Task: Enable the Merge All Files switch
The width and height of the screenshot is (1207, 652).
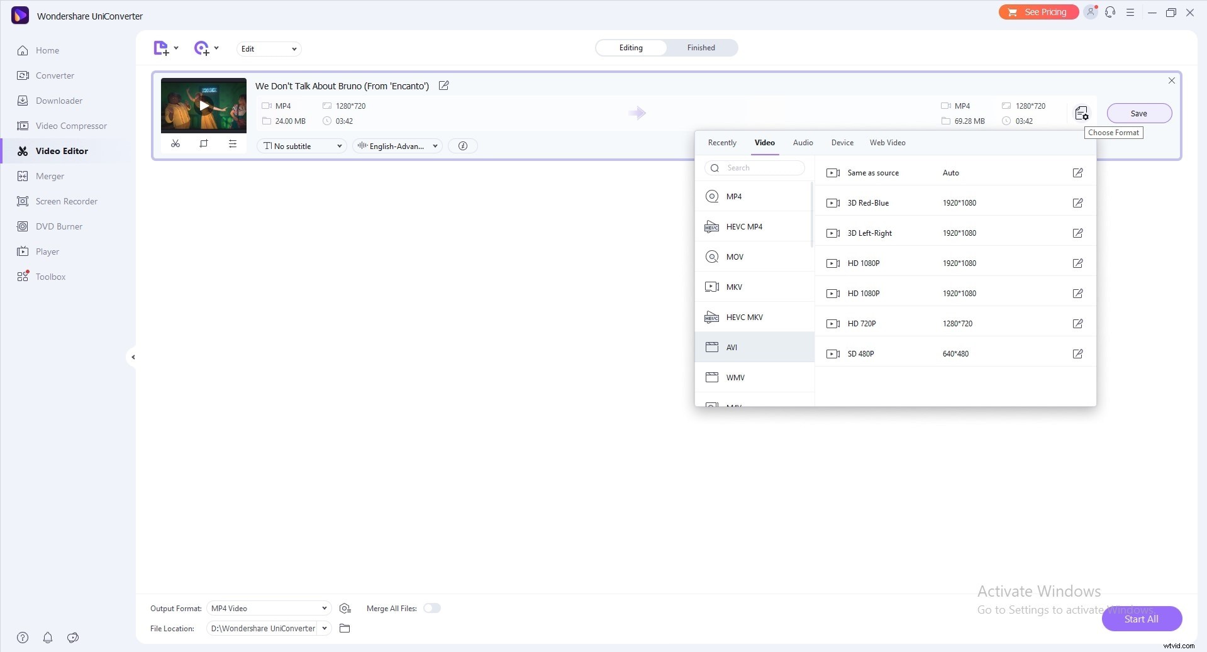Action: 432,608
